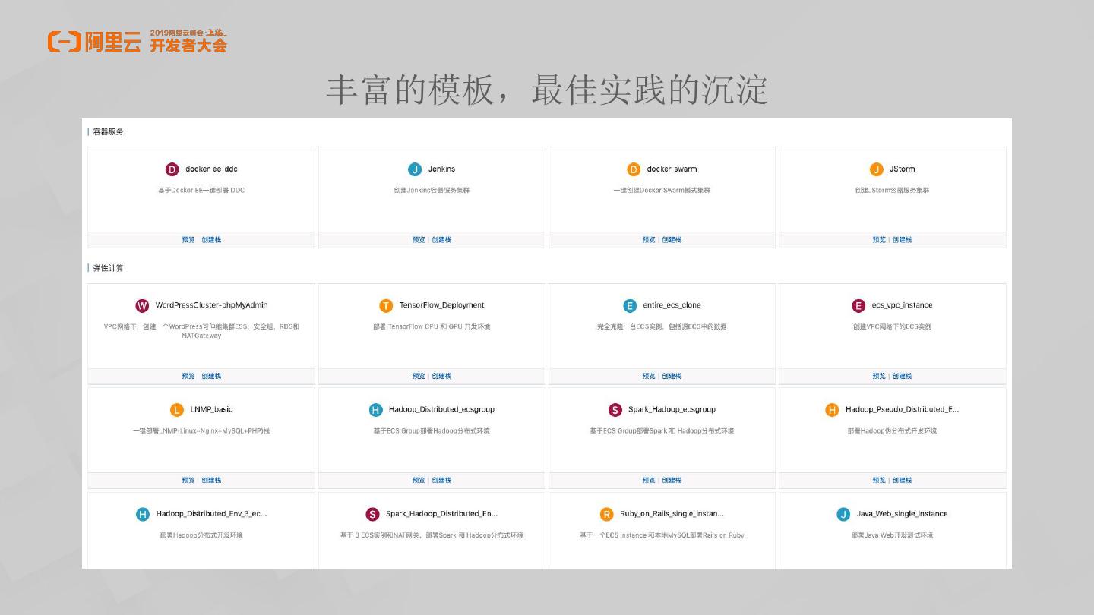Click 创建栈 under TensorFlow_Deployment
Screen dimensions: 1094x615
pos(441,376)
